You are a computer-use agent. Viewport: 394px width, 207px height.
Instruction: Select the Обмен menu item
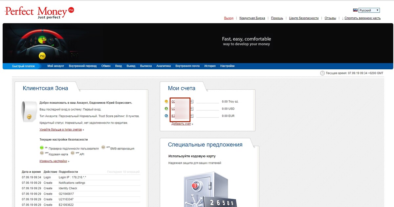pos(106,66)
